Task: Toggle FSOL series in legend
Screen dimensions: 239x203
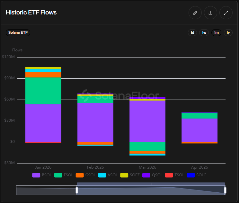Action: (x=64, y=175)
